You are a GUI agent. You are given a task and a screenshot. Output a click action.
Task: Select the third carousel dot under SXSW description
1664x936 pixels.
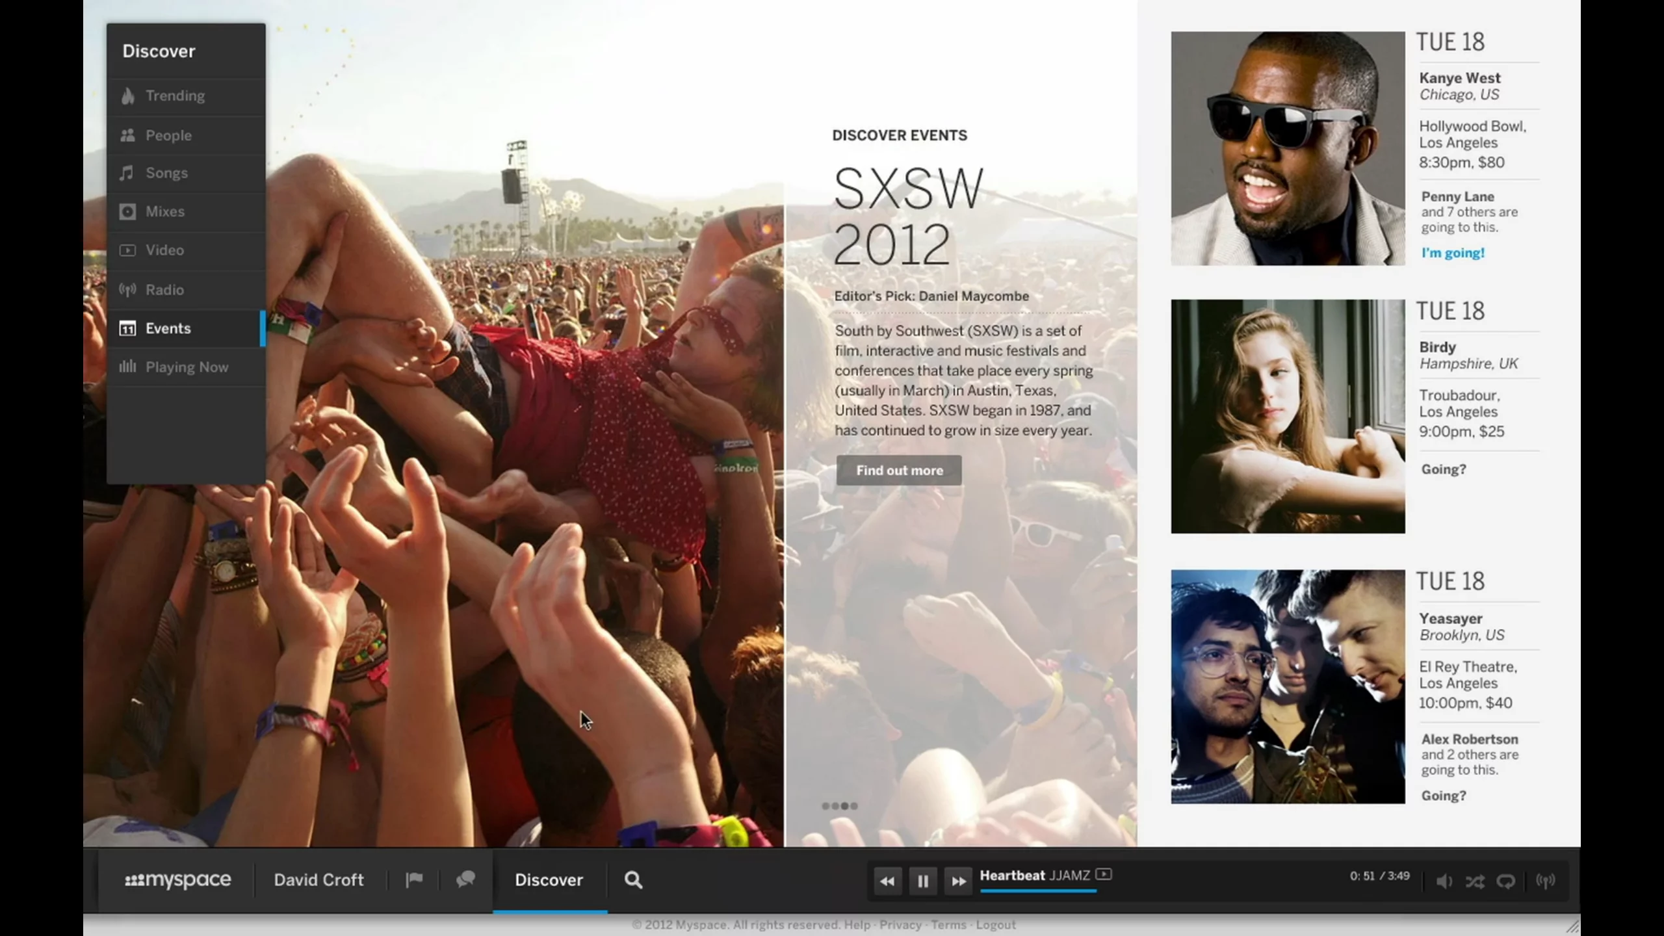click(844, 806)
